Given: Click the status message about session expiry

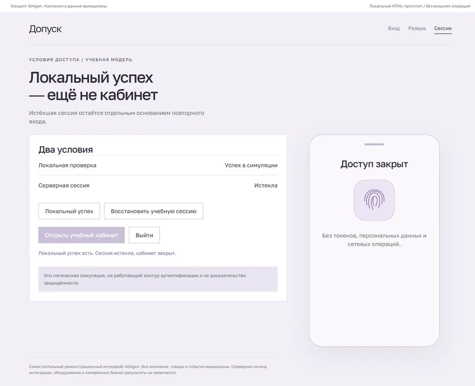Looking at the screenshot, I should point(107,253).
